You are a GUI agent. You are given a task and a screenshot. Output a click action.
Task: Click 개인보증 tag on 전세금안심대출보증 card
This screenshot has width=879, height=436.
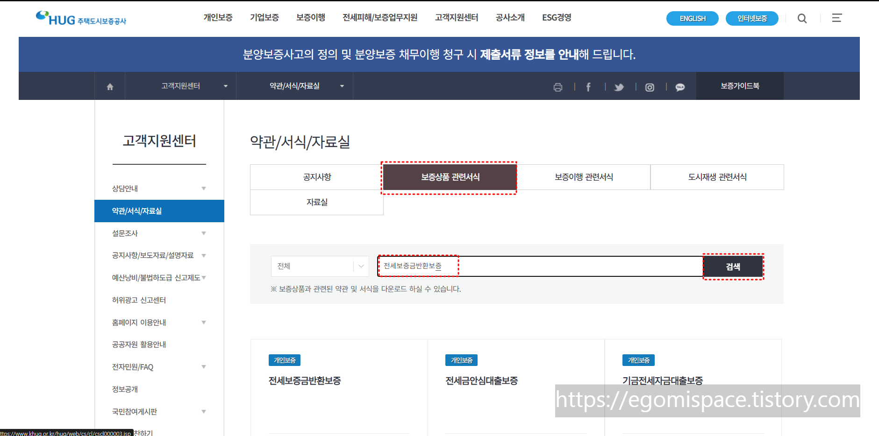pyautogui.click(x=462, y=360)
